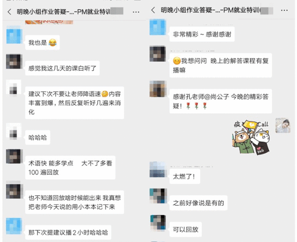The height and width of the screenshot is (242, 297).
Task: Tap the back arrow in left chat header
Action: click(x=9, y=12)
